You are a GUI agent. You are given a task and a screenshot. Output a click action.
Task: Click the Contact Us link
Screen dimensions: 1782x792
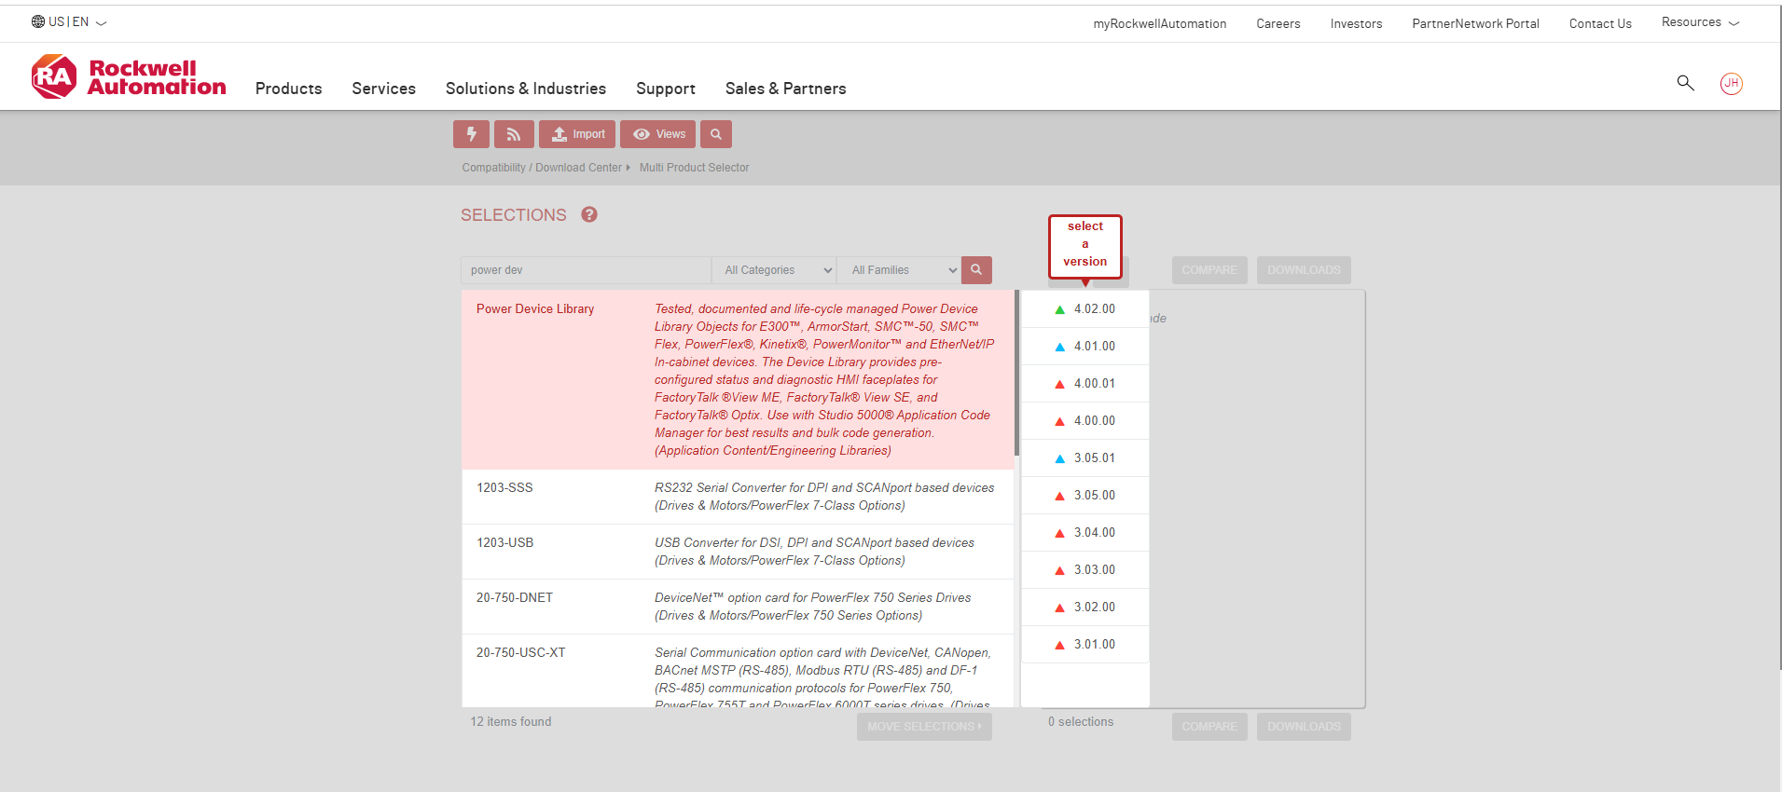[x=1600, y=24]
